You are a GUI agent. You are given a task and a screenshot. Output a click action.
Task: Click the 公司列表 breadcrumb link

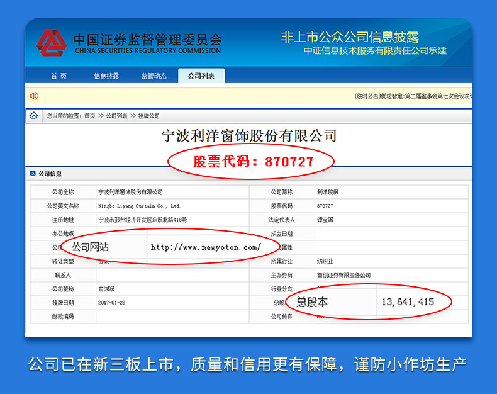pos(116,116)
